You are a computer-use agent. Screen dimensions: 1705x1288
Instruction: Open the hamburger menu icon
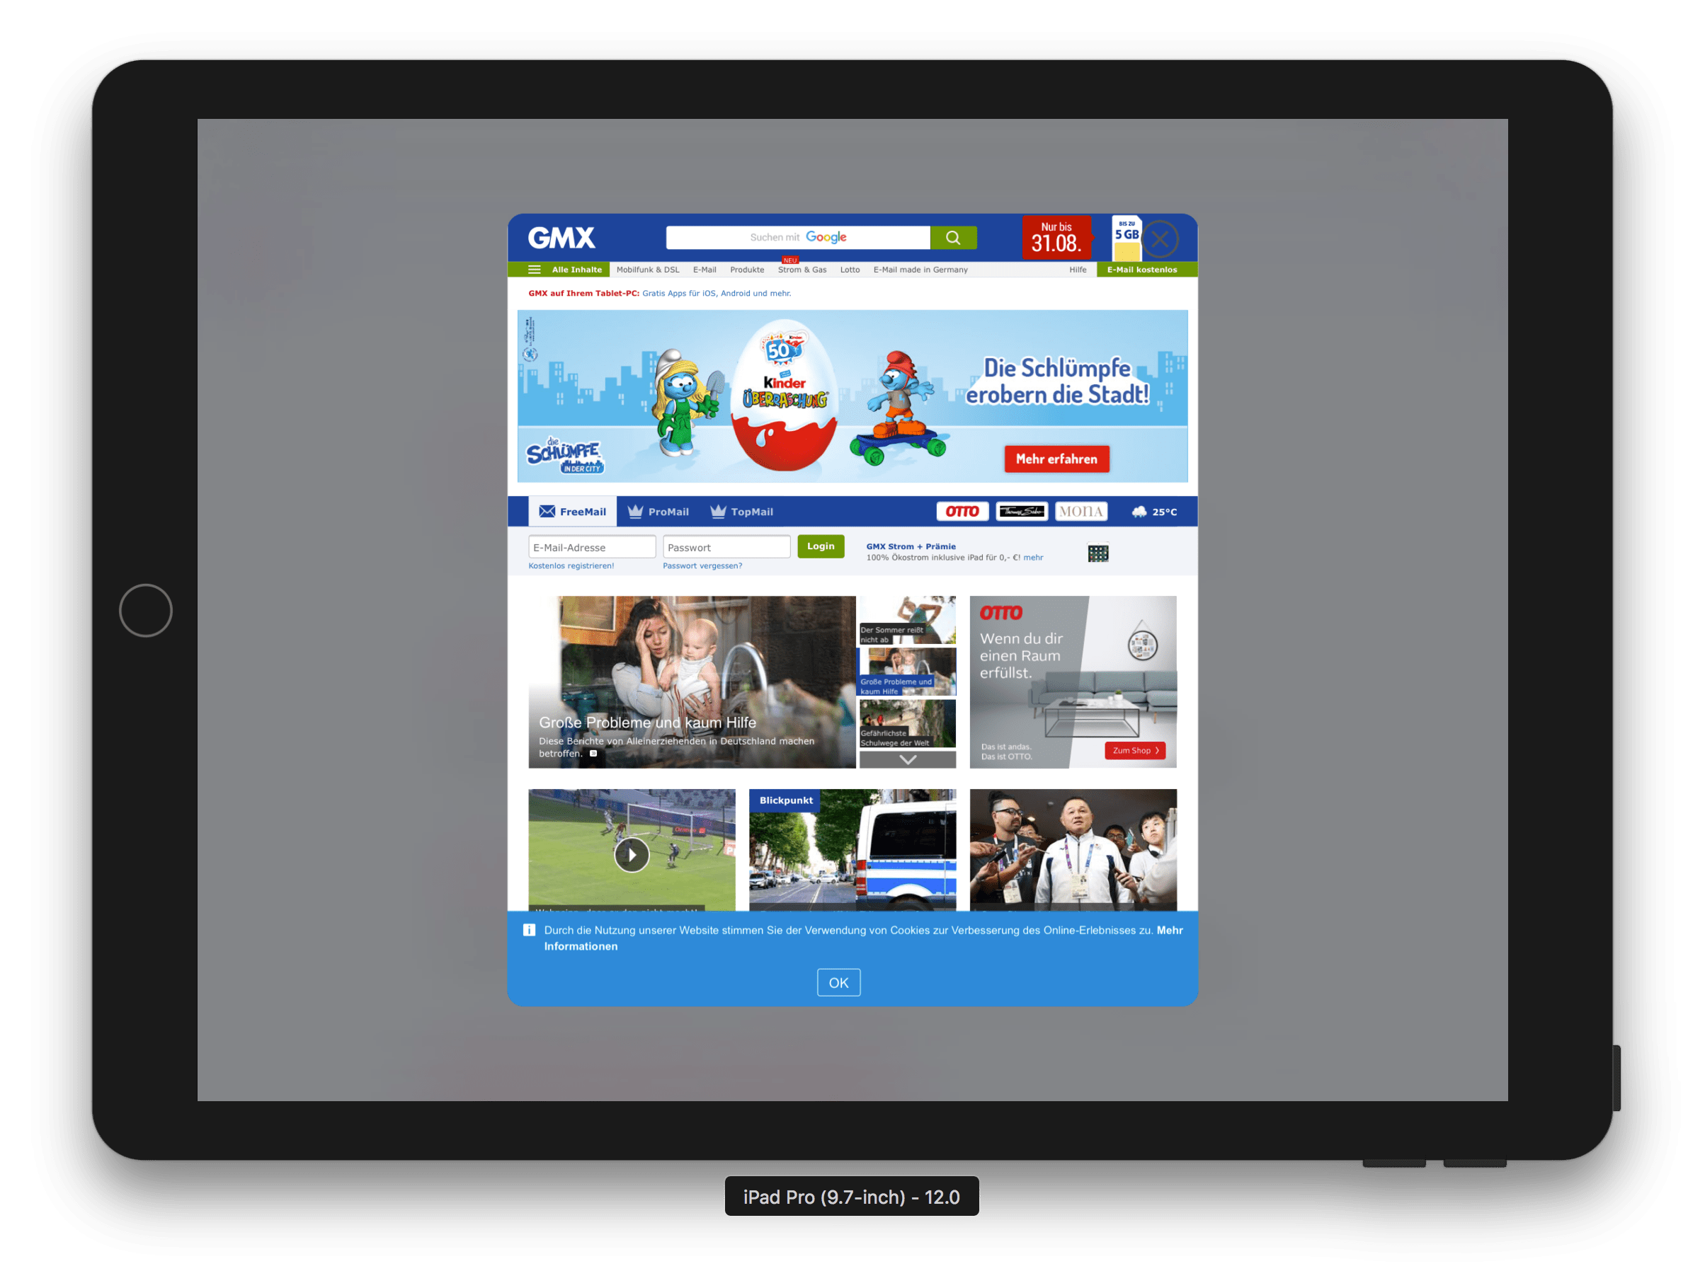(x=534, y=270)
